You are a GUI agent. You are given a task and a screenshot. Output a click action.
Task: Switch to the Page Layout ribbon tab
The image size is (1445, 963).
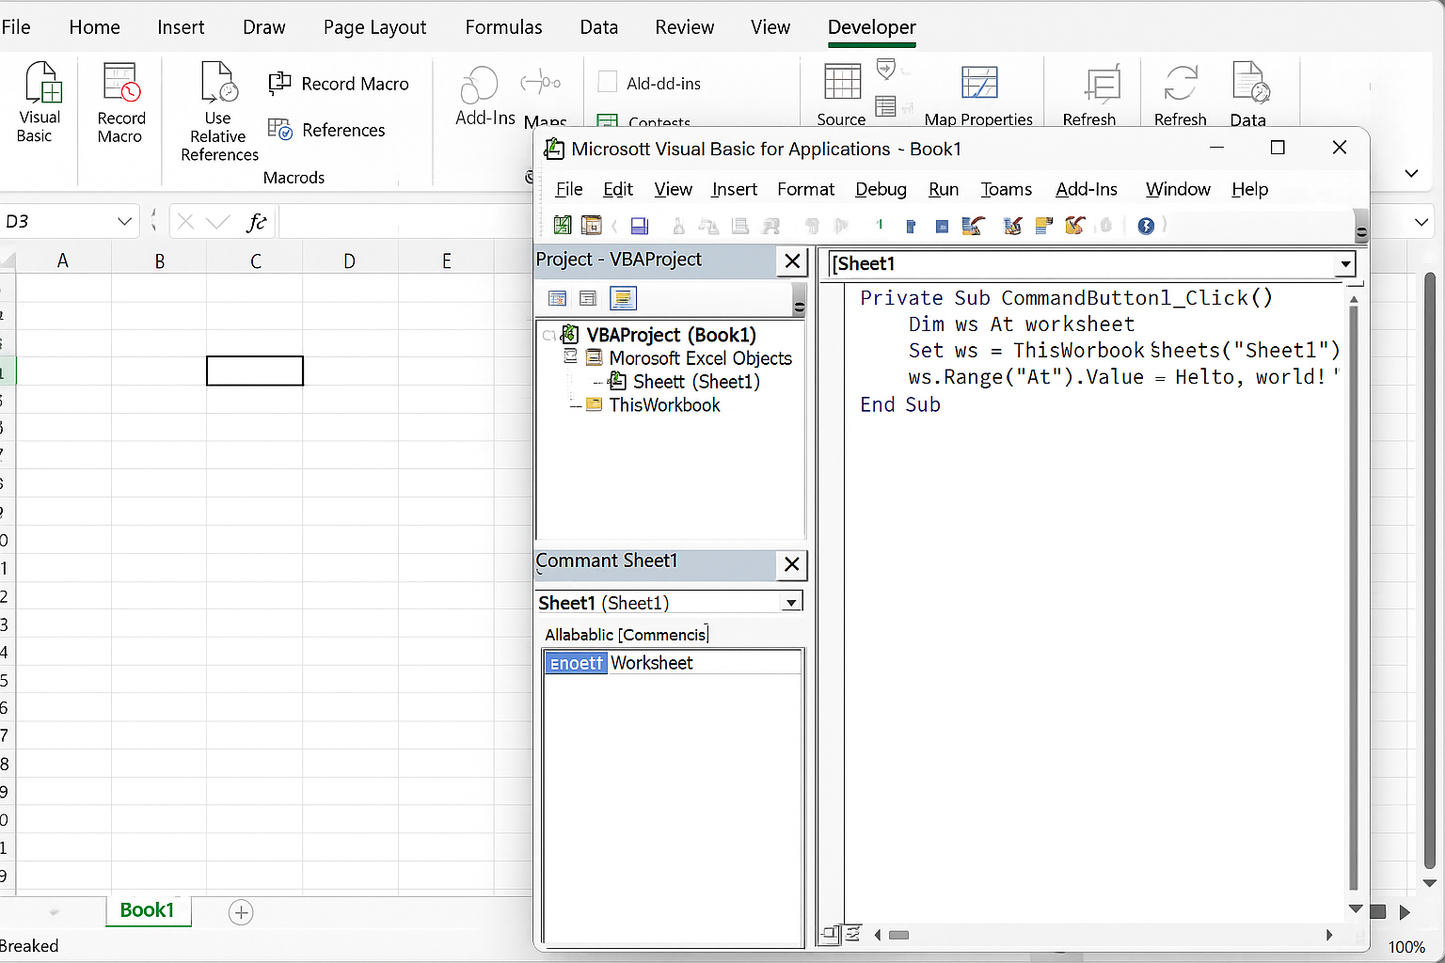374,27
